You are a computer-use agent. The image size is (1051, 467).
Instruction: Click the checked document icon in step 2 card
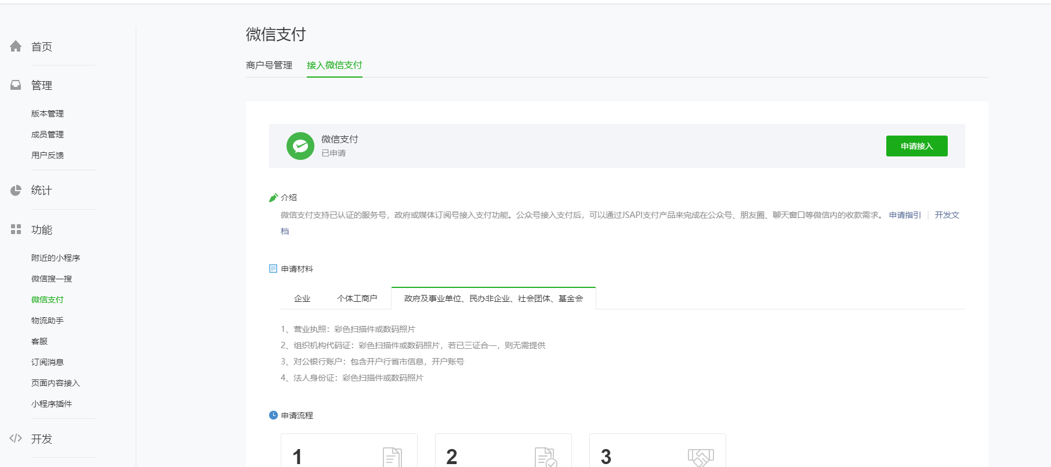click(x=546, y=457)
